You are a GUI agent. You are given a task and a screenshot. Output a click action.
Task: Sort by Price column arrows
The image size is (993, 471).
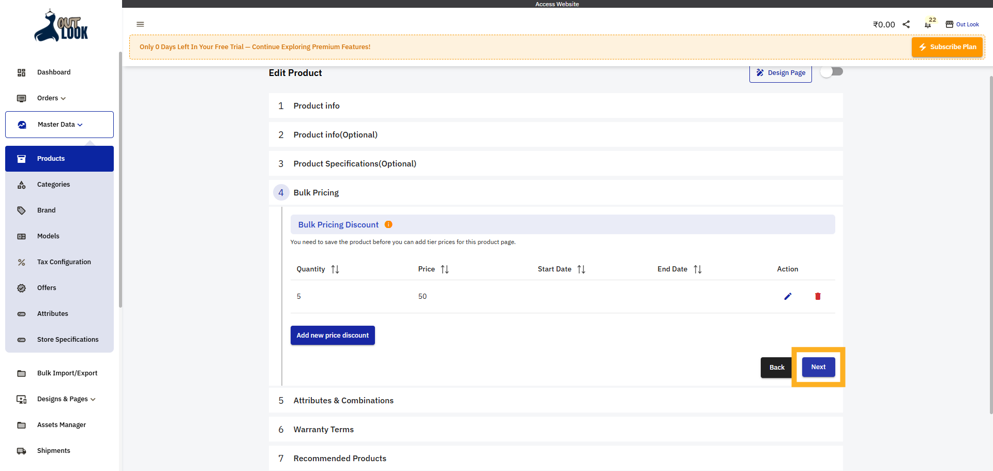[445, 269]
